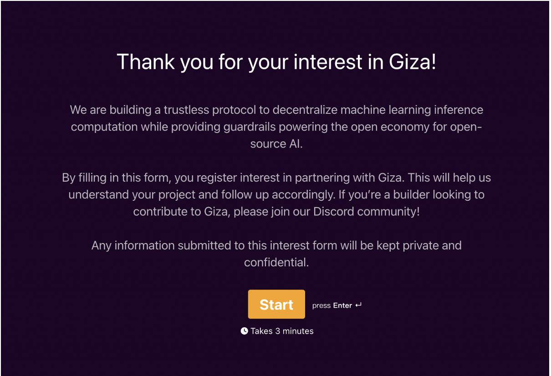Click the clock icon beside Takes 3 minutes
This screenshot has width=551, height=376.
click(245, 331)
